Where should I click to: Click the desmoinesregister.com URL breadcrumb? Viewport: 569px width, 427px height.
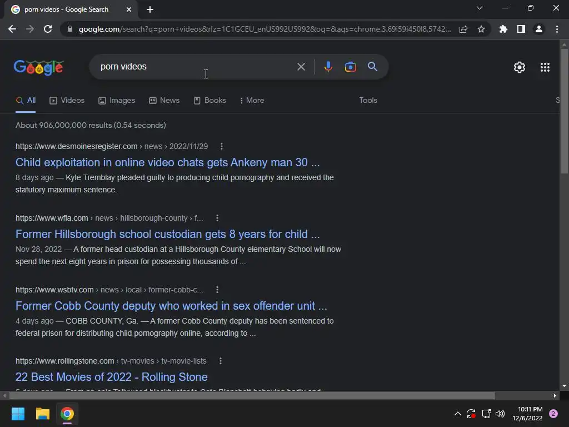click(112, 146)
